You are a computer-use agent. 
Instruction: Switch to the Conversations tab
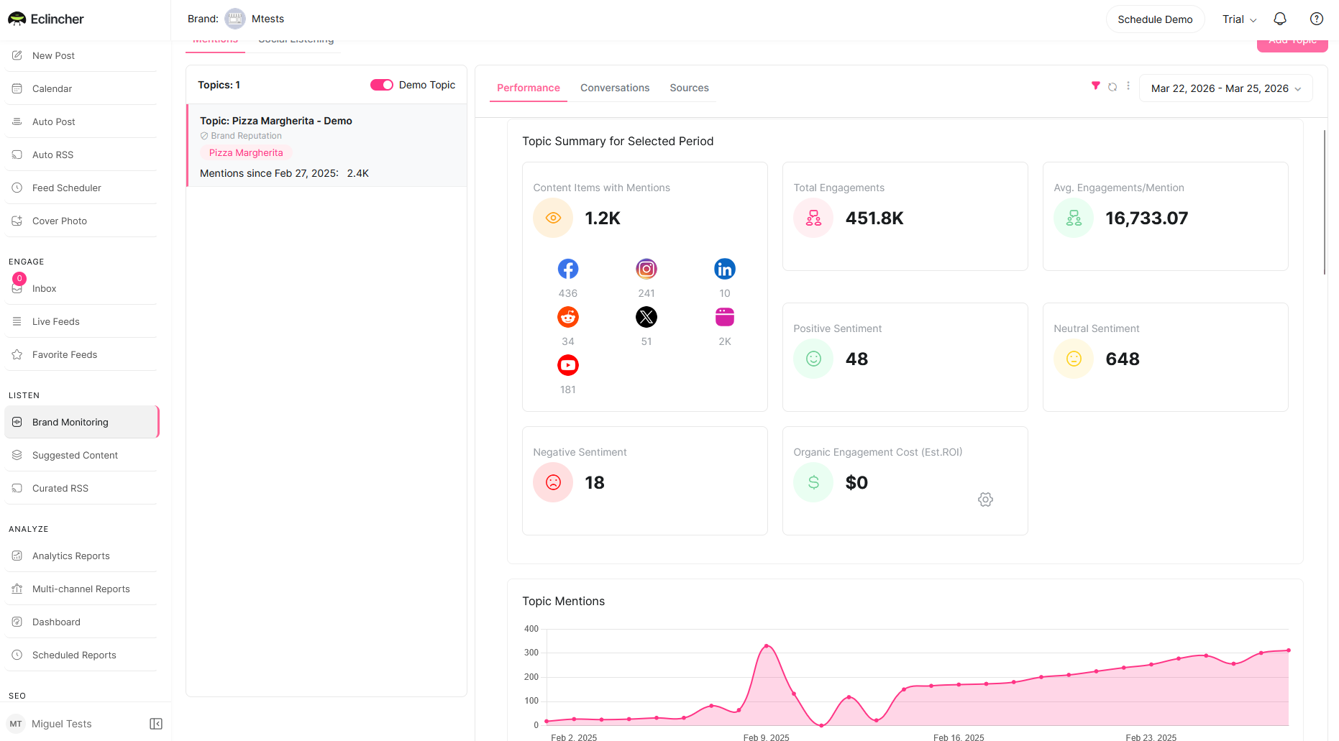615,88
